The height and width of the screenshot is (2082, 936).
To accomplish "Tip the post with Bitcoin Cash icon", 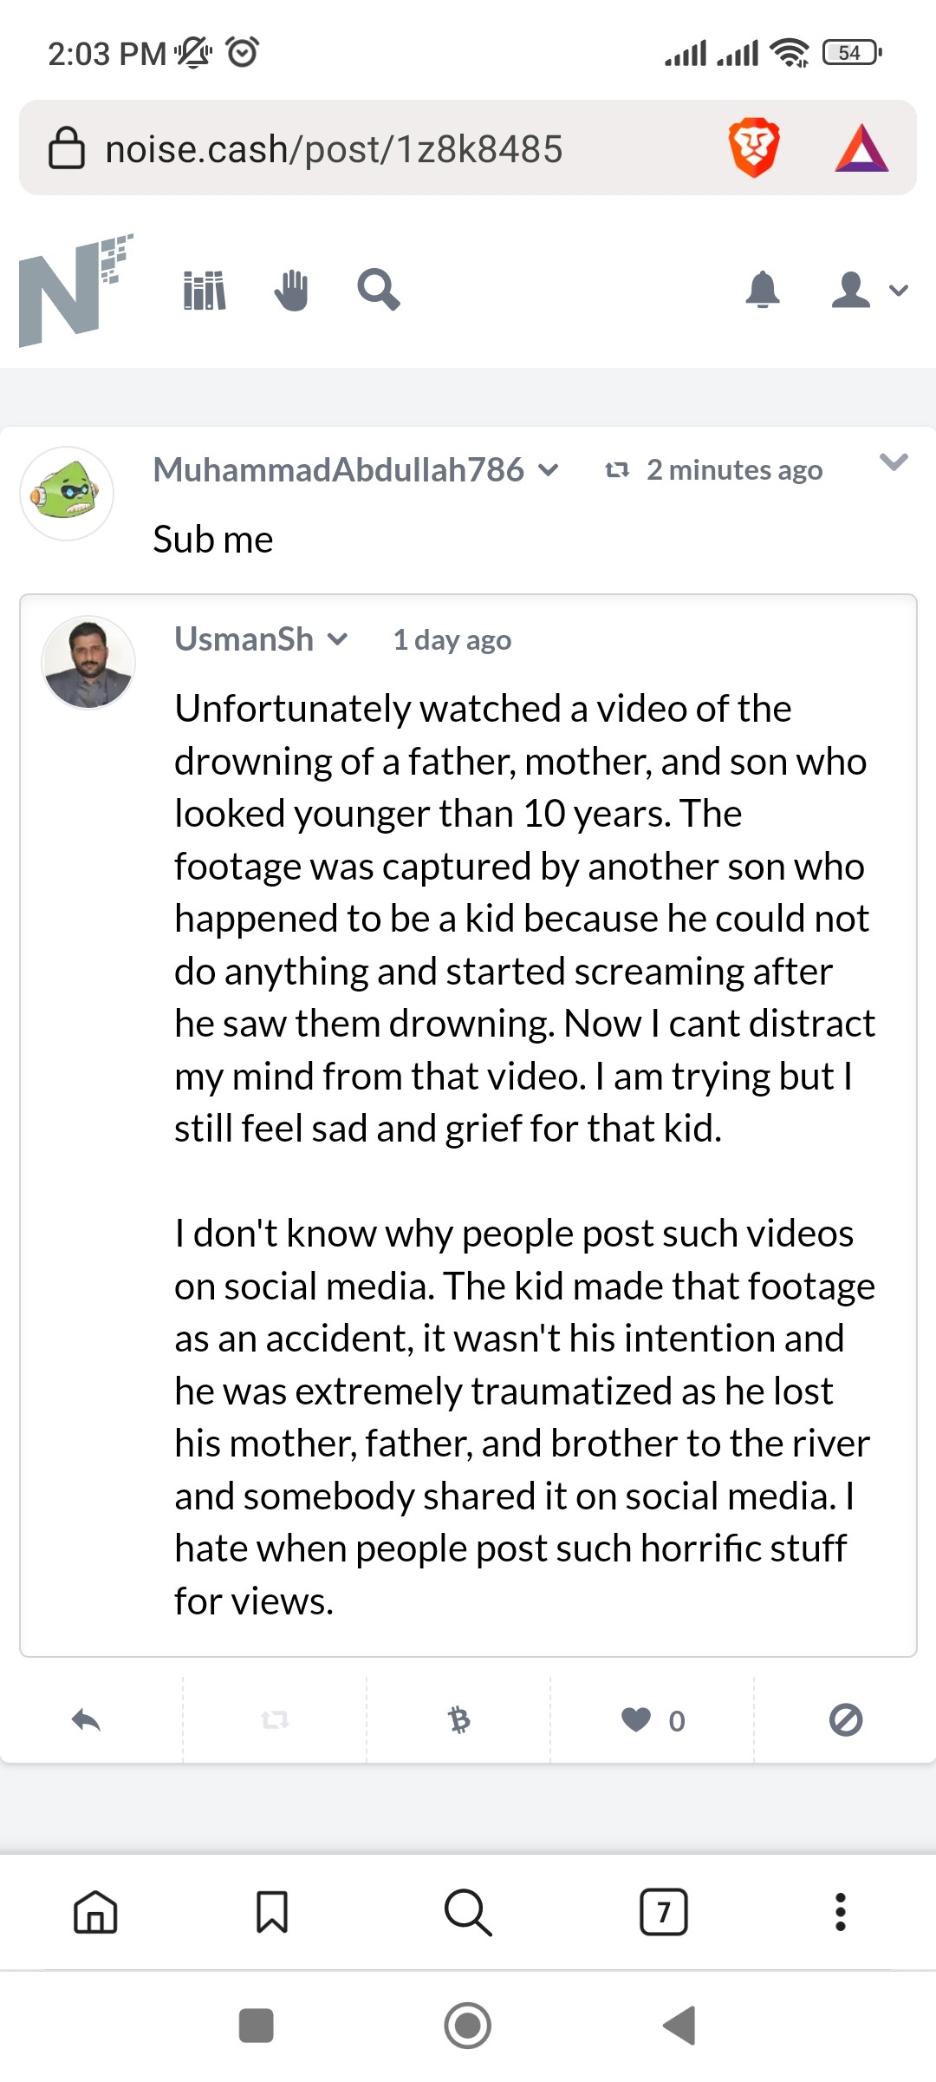I will (x=458, y=1719).
